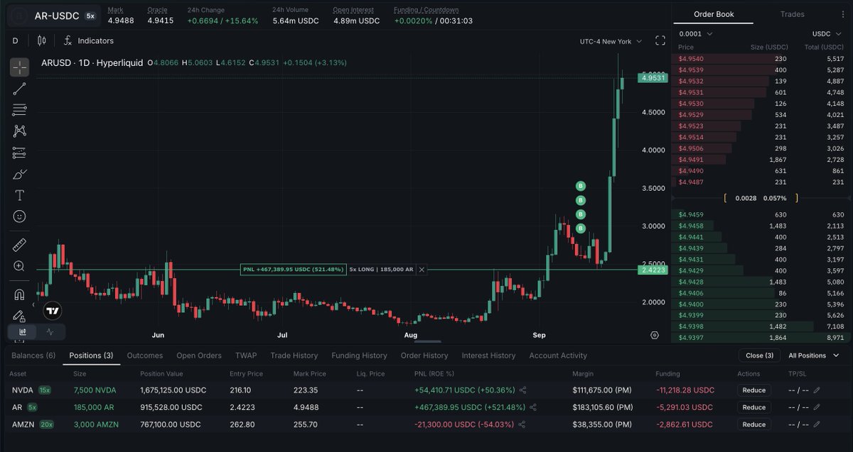The image size is (853, 452).
Task: Click the NVDA asset name
Action: point(22,390)
